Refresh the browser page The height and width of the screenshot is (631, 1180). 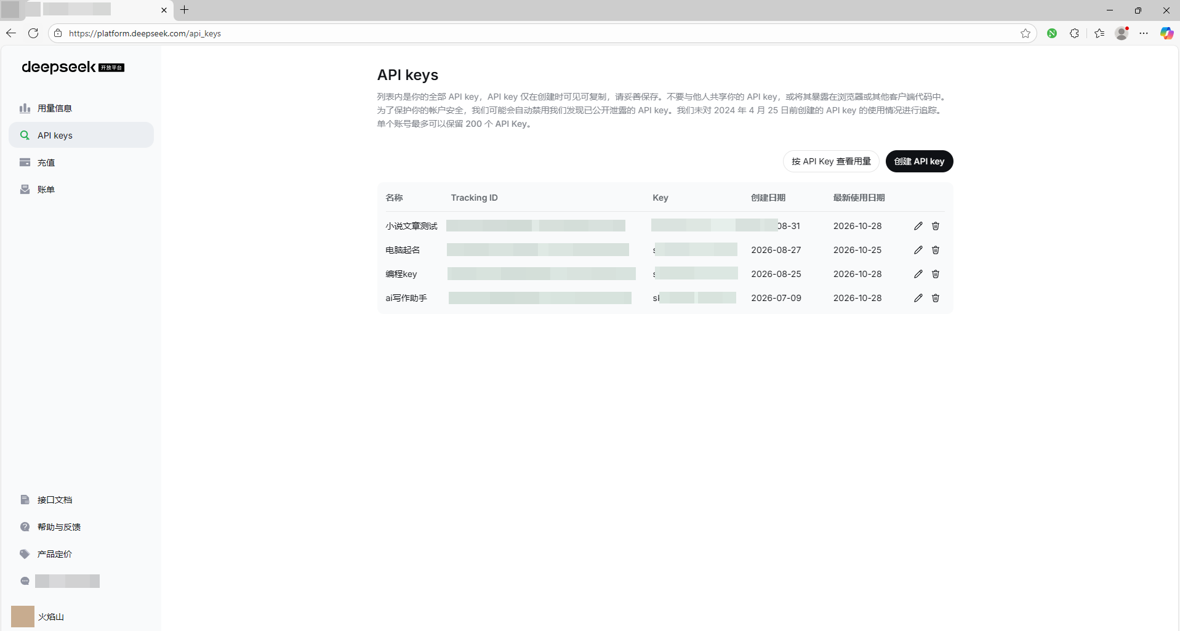[x=33, y=33]
